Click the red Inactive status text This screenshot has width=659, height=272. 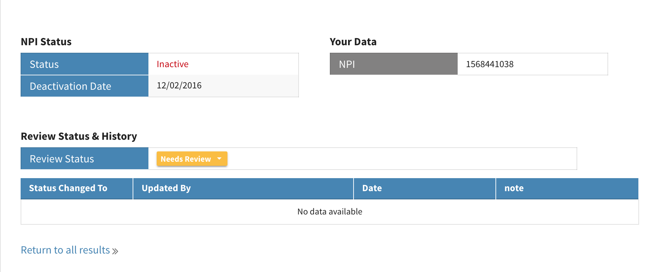tap(172, 64)
